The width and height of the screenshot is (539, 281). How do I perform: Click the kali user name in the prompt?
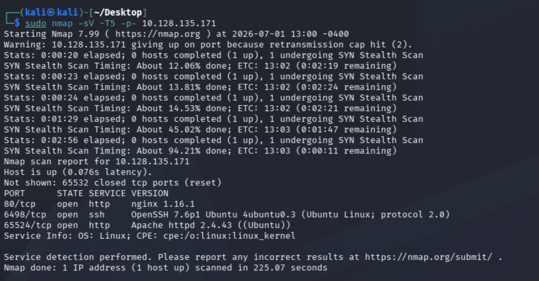(x=36, y=12)
